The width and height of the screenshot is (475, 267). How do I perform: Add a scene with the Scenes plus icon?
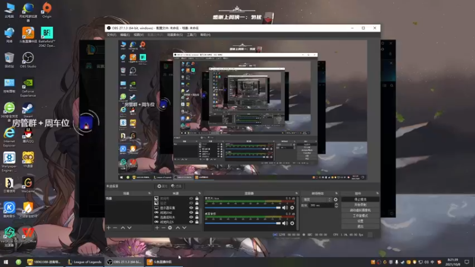tap(109, 228)
